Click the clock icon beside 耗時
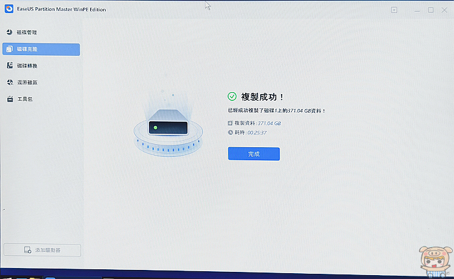The image size is (454, 279). (230, 132)
